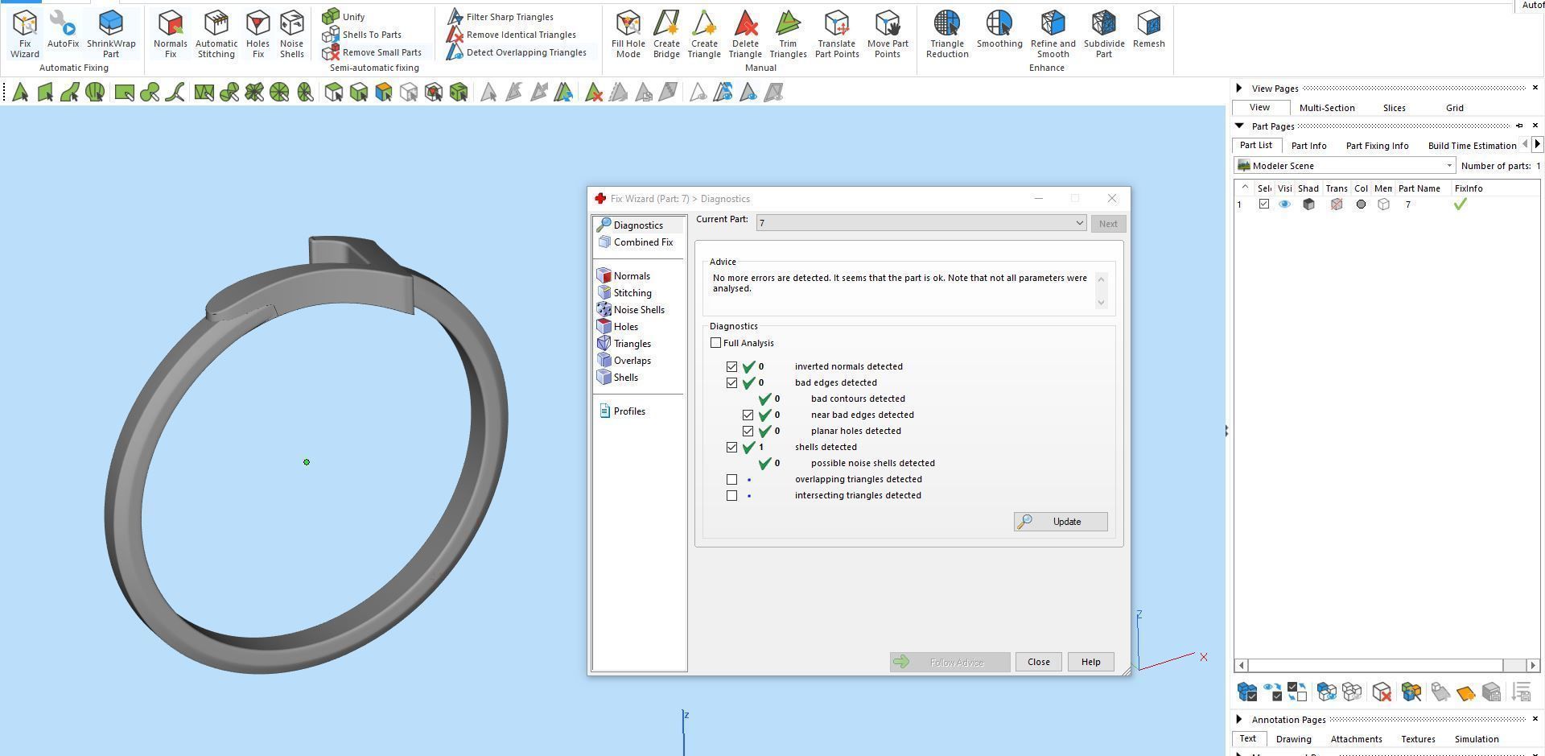Choose Remove Small Parts
Image resolution: width=1545 pixels, height=756 pixels.
(372, 52)
